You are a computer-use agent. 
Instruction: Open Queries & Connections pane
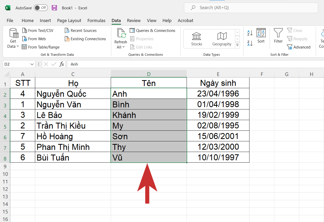(152, 31)
